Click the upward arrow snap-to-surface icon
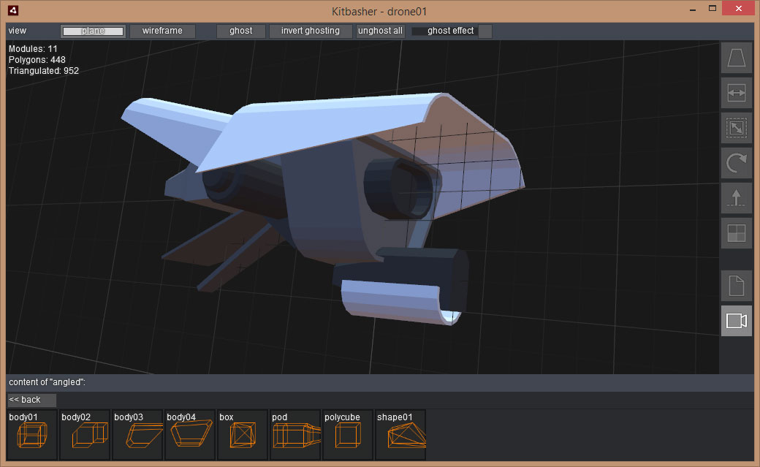 pyautogui.click(x=736, y=198)
